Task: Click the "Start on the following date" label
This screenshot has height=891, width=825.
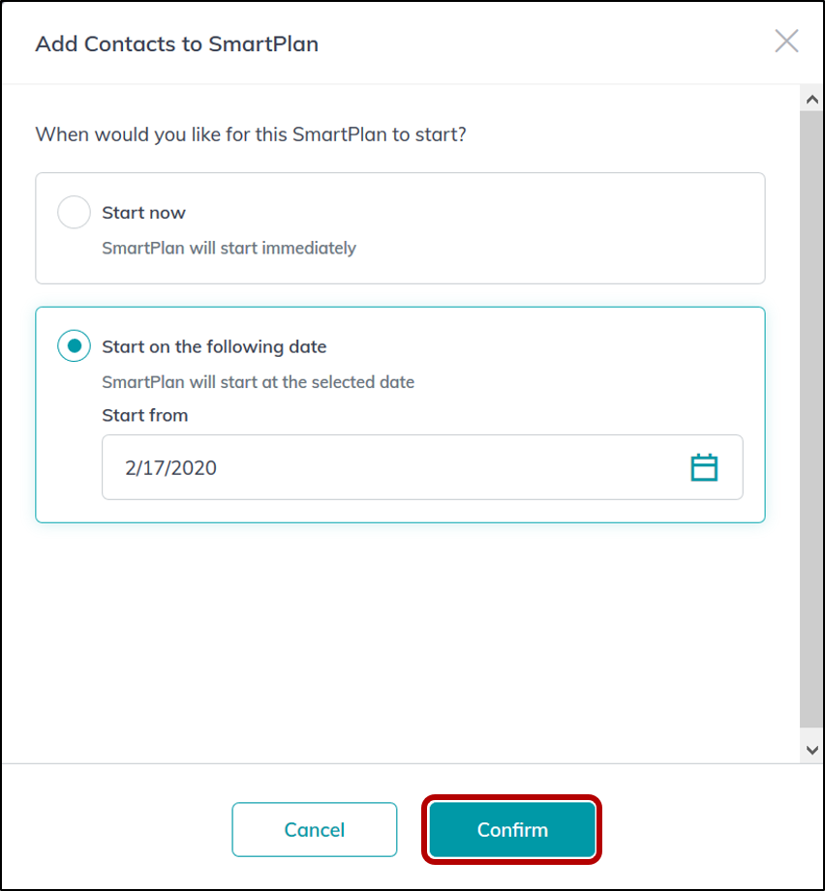Action: pyautogui.click(x=214, y=346)
